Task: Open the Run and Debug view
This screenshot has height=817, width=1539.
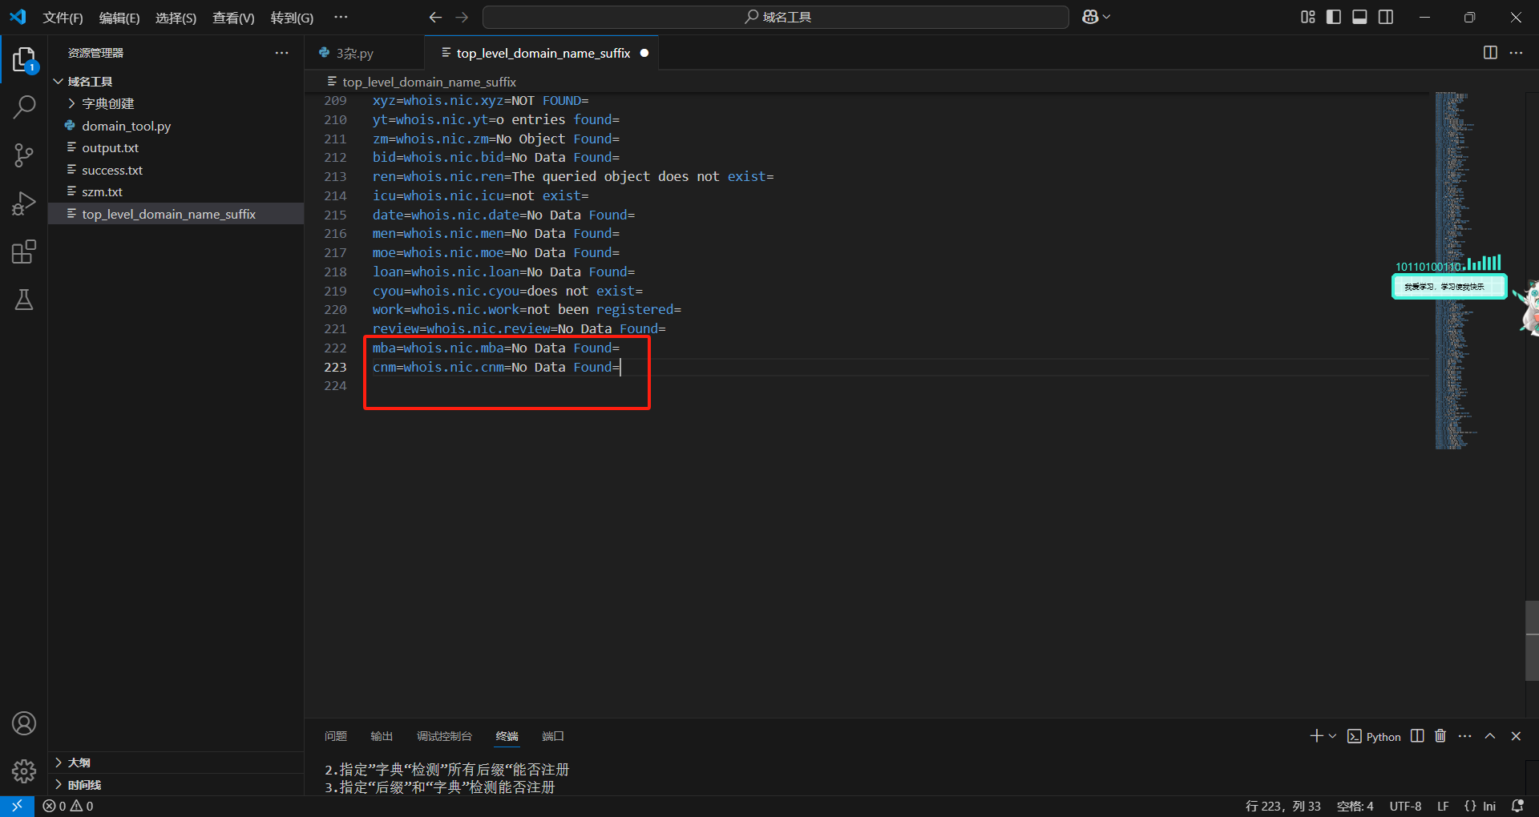Action: coord(24,203)
